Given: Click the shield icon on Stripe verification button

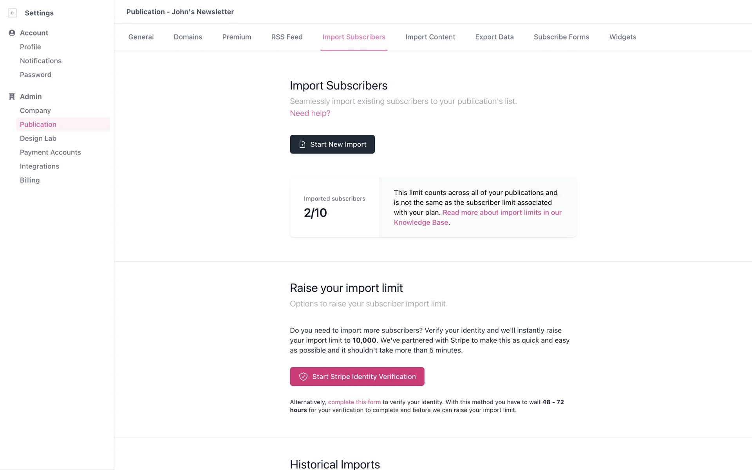Looking at the screenshot, I should 303,376.
